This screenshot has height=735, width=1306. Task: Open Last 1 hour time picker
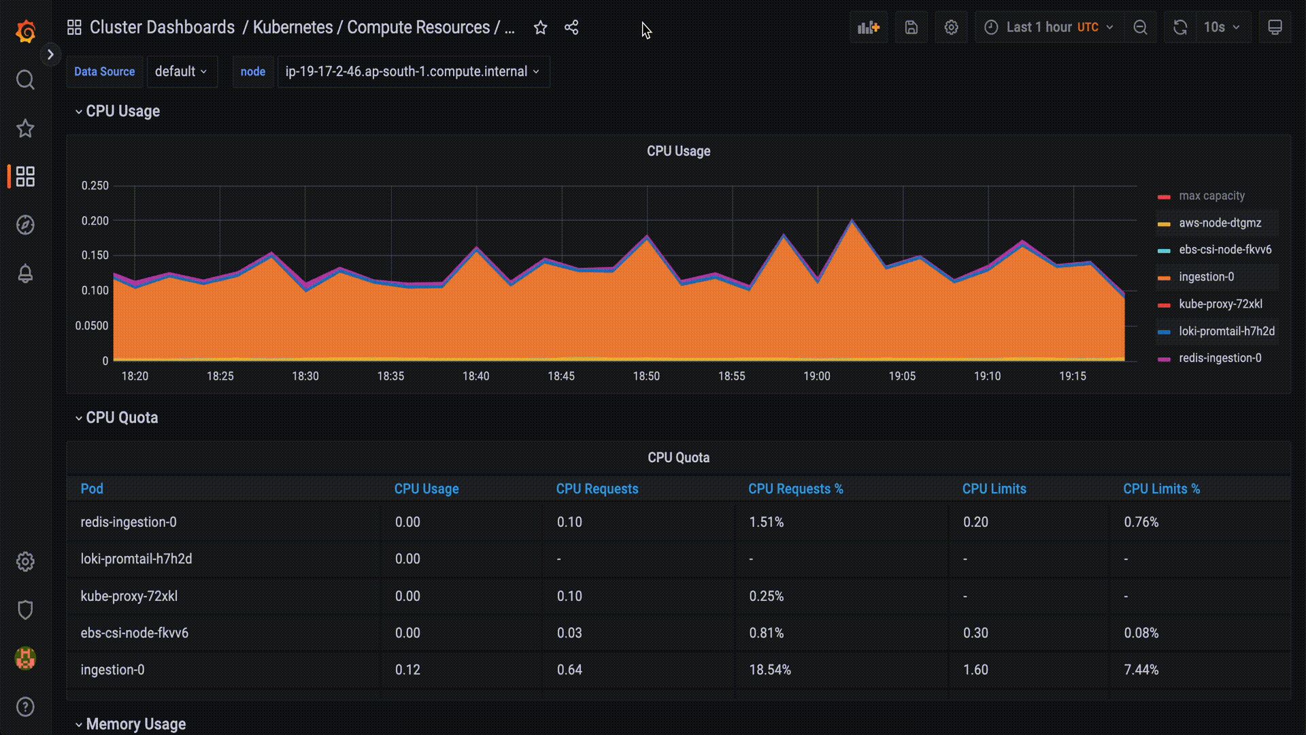pyautogui.click(x=1050, y=27)
